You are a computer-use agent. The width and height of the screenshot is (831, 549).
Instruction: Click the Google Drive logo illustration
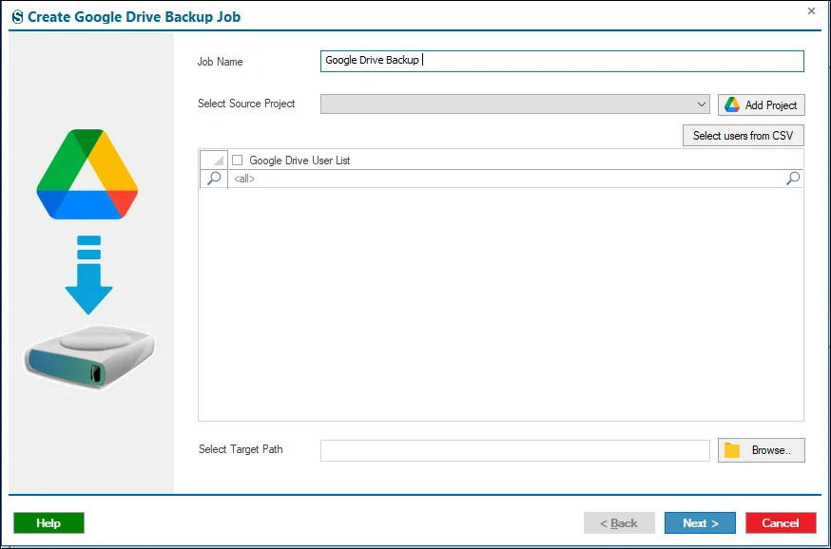[x=87, y=174]
